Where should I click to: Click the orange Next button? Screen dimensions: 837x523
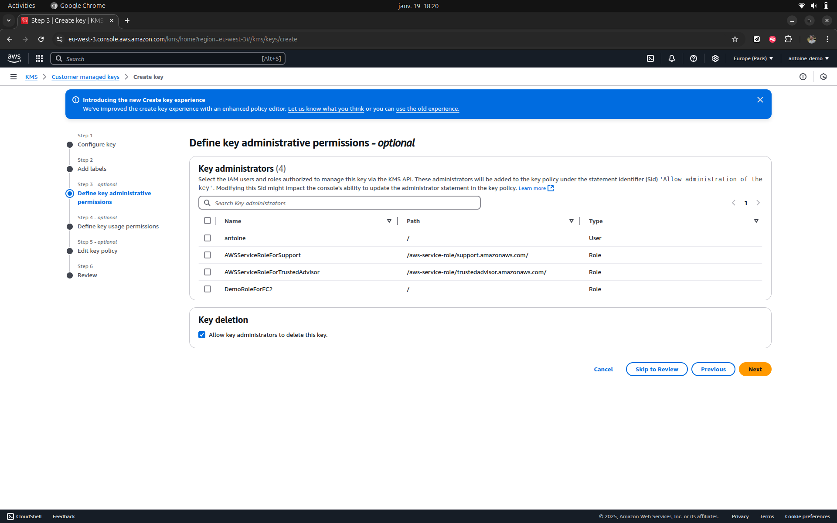point(755,369)
